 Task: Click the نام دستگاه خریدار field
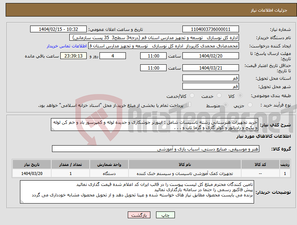[154, 37]
